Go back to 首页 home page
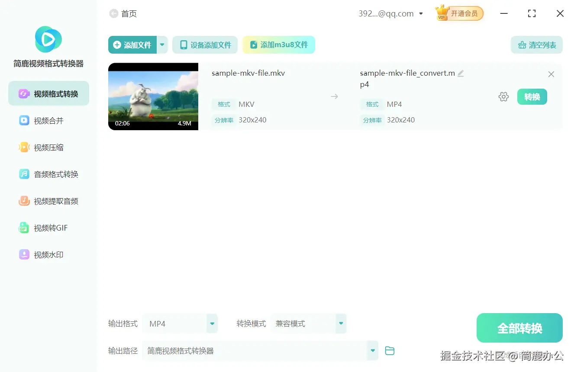This screenshot has height=372, width=574. (123, 13)
